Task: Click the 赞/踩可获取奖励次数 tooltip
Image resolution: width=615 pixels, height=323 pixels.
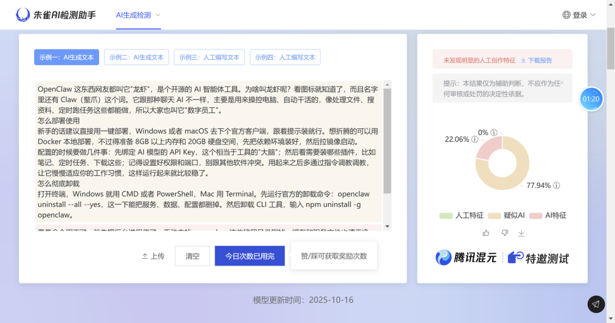Action: (334, 256)
